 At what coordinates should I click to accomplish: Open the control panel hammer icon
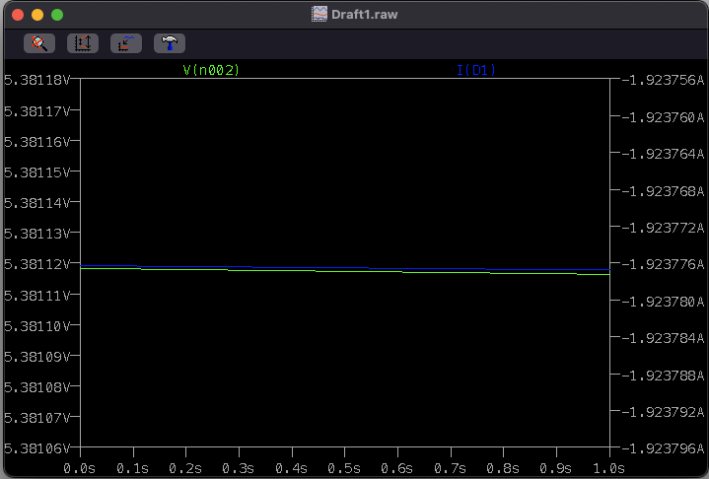coord(170,43)
